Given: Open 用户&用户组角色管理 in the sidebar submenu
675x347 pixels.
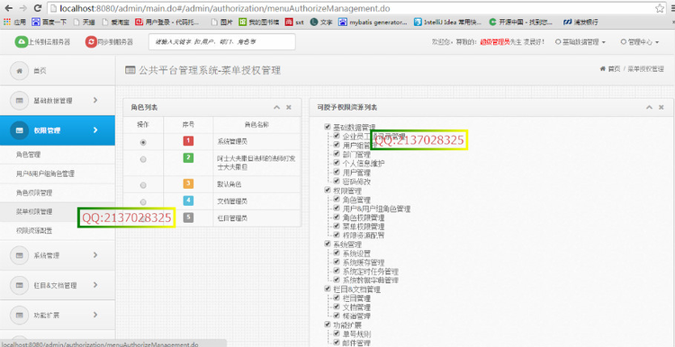Looking at the screenshot, I should coord(45,173).
